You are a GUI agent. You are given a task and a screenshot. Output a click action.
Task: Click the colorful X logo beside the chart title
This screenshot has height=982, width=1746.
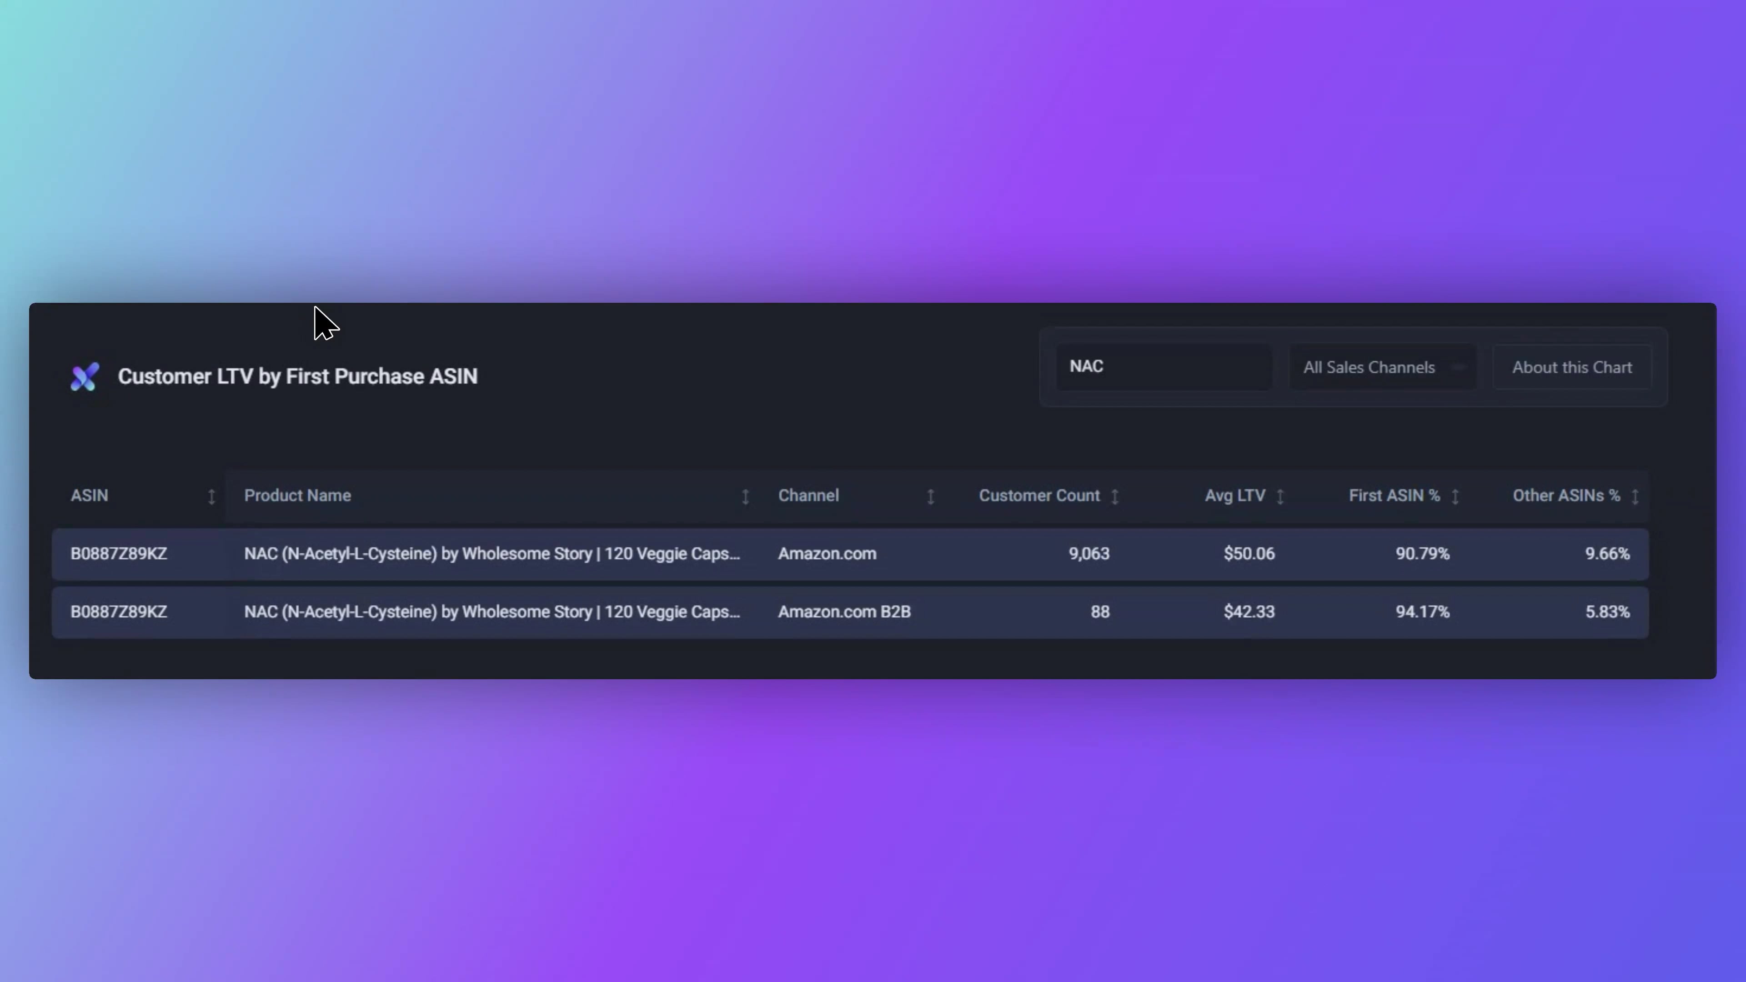tap(85, 377)
